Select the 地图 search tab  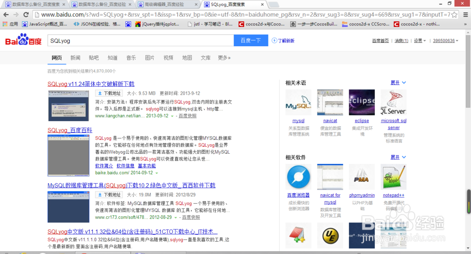(x=187, y=57)
